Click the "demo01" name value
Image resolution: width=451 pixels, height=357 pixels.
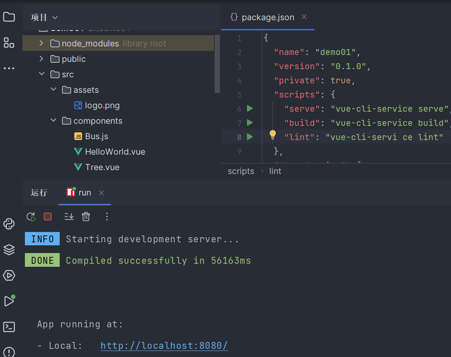335,52
